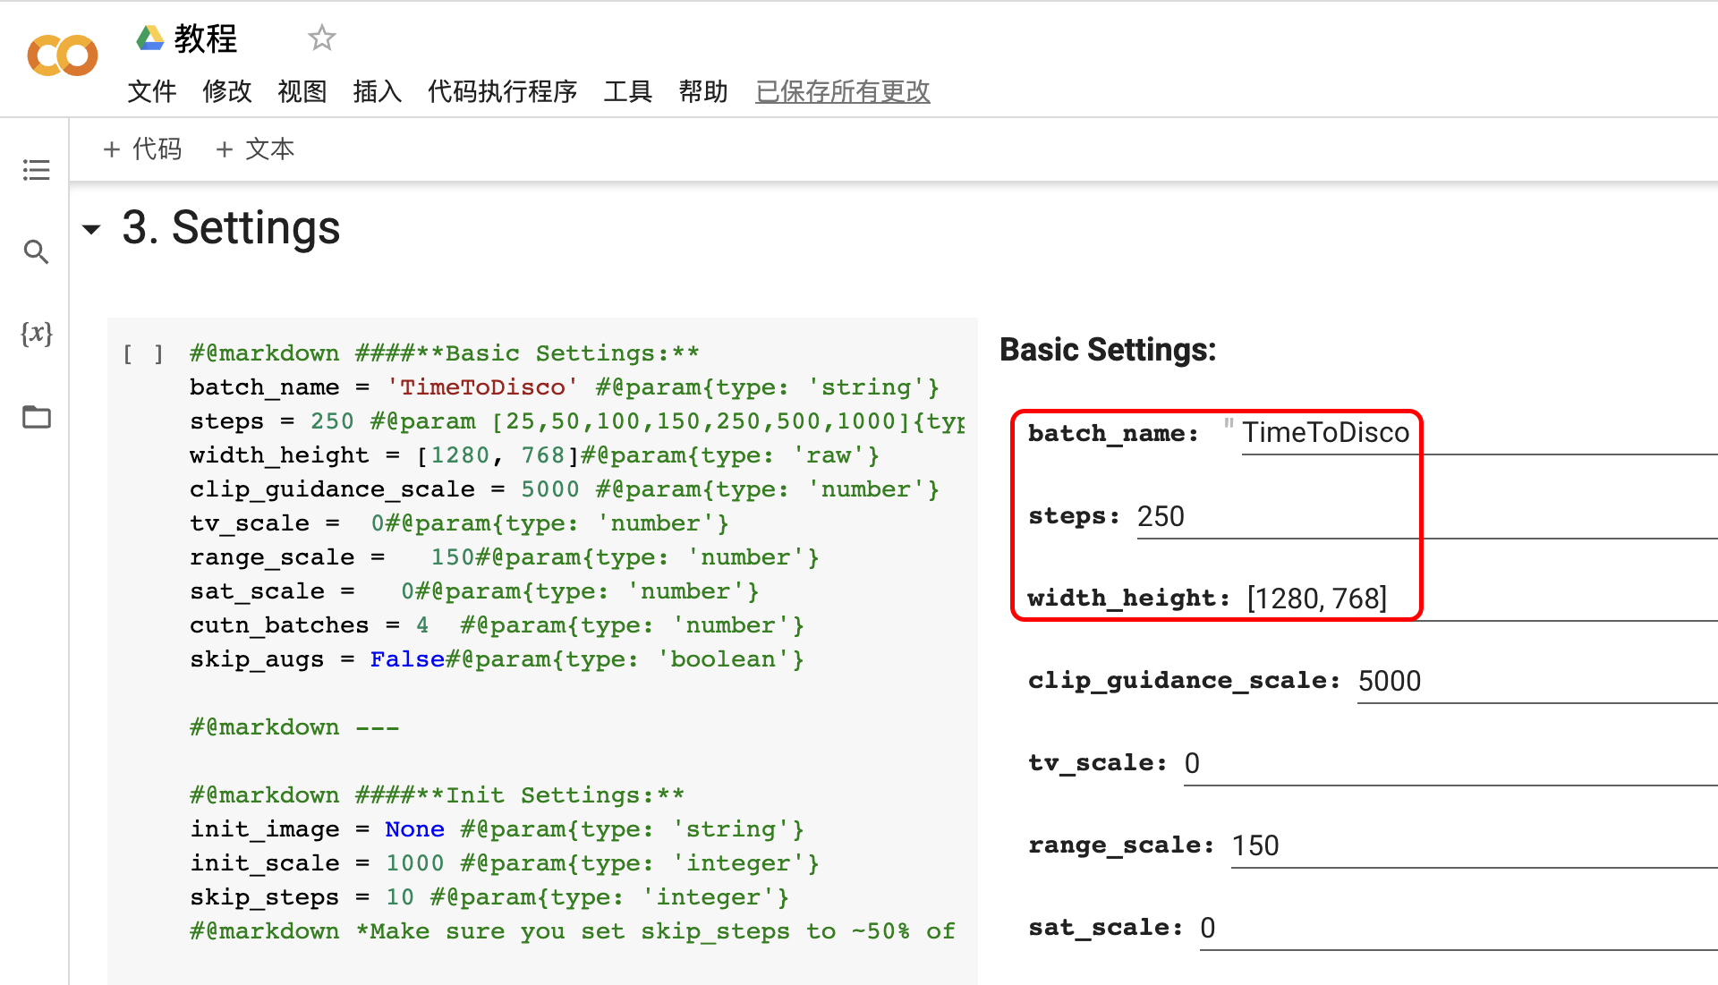This screenshot has height=985, width=1718.
Task: Add a new code cell with + 代码
Action: tap(143, 149)
